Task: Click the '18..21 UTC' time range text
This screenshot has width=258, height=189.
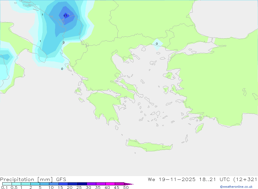Action: click(x=215, y=179)
